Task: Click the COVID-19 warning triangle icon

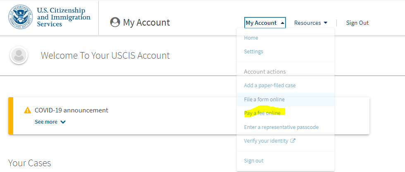Action: [27, 110]
